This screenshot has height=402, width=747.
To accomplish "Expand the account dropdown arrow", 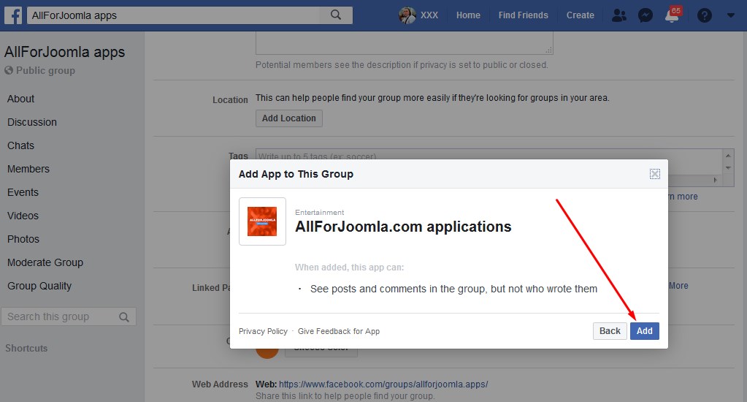I will point(731,15).
